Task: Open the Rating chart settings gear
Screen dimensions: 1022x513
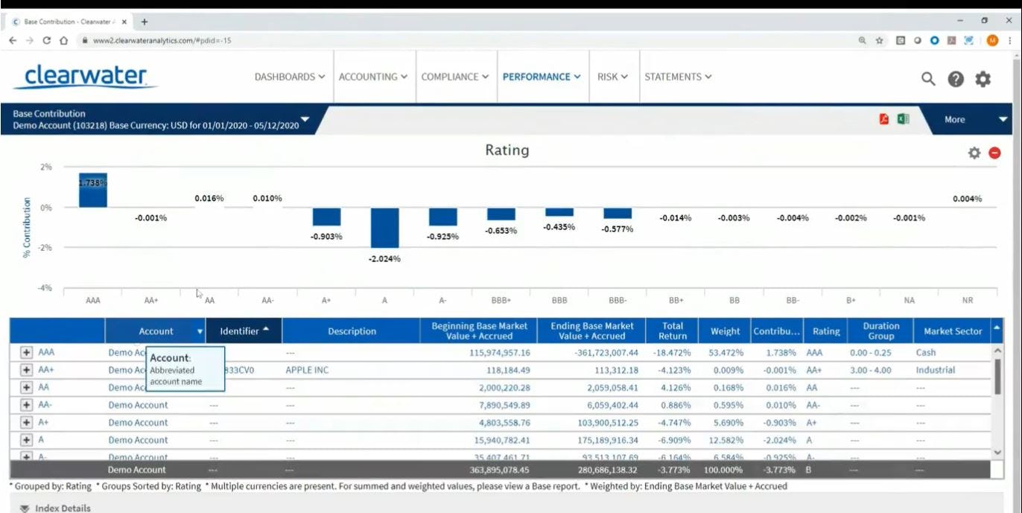Action: (973, 152)
